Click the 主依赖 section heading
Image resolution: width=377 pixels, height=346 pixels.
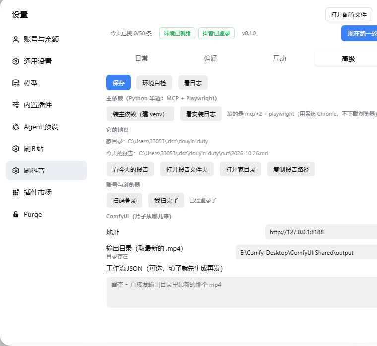click(x=162, y=98)
